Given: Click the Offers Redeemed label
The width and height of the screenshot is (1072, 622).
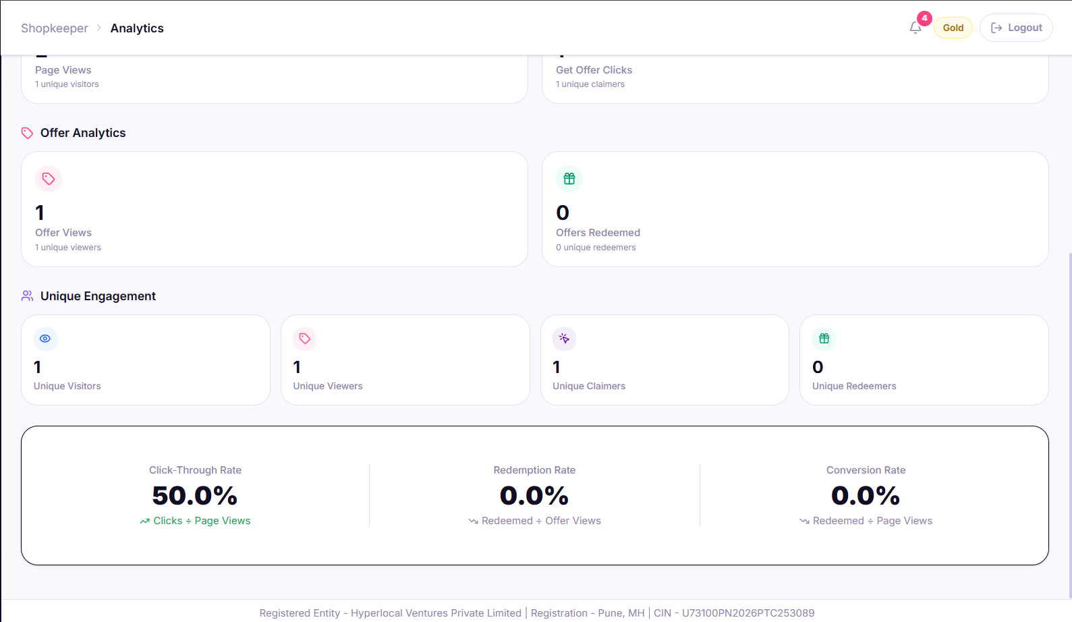Looking at the screenshot, I should point(598,233).
